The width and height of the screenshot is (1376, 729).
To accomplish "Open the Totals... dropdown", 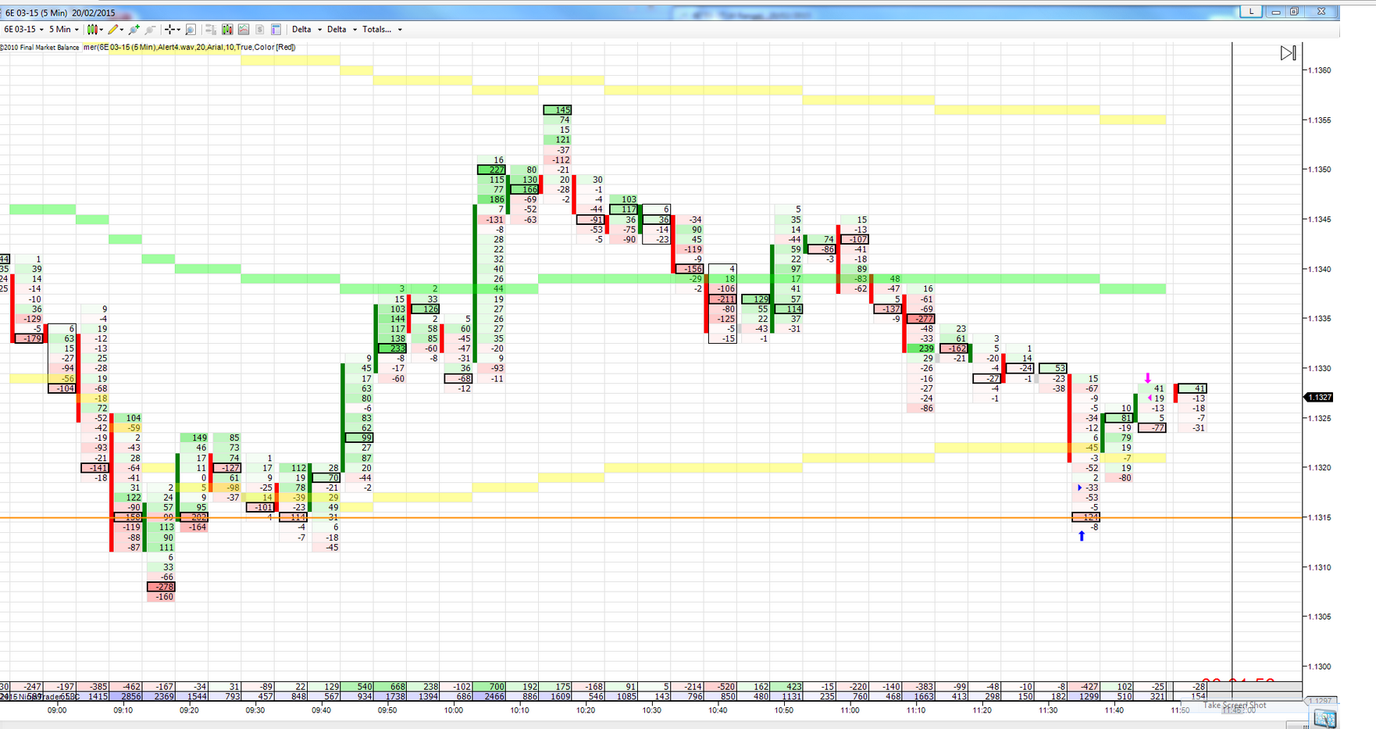I will click(383, 30).
